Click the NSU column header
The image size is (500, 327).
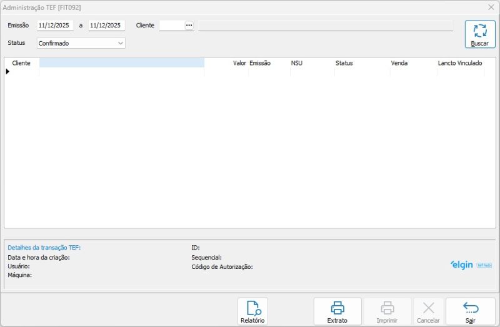(x=296, y=63)
